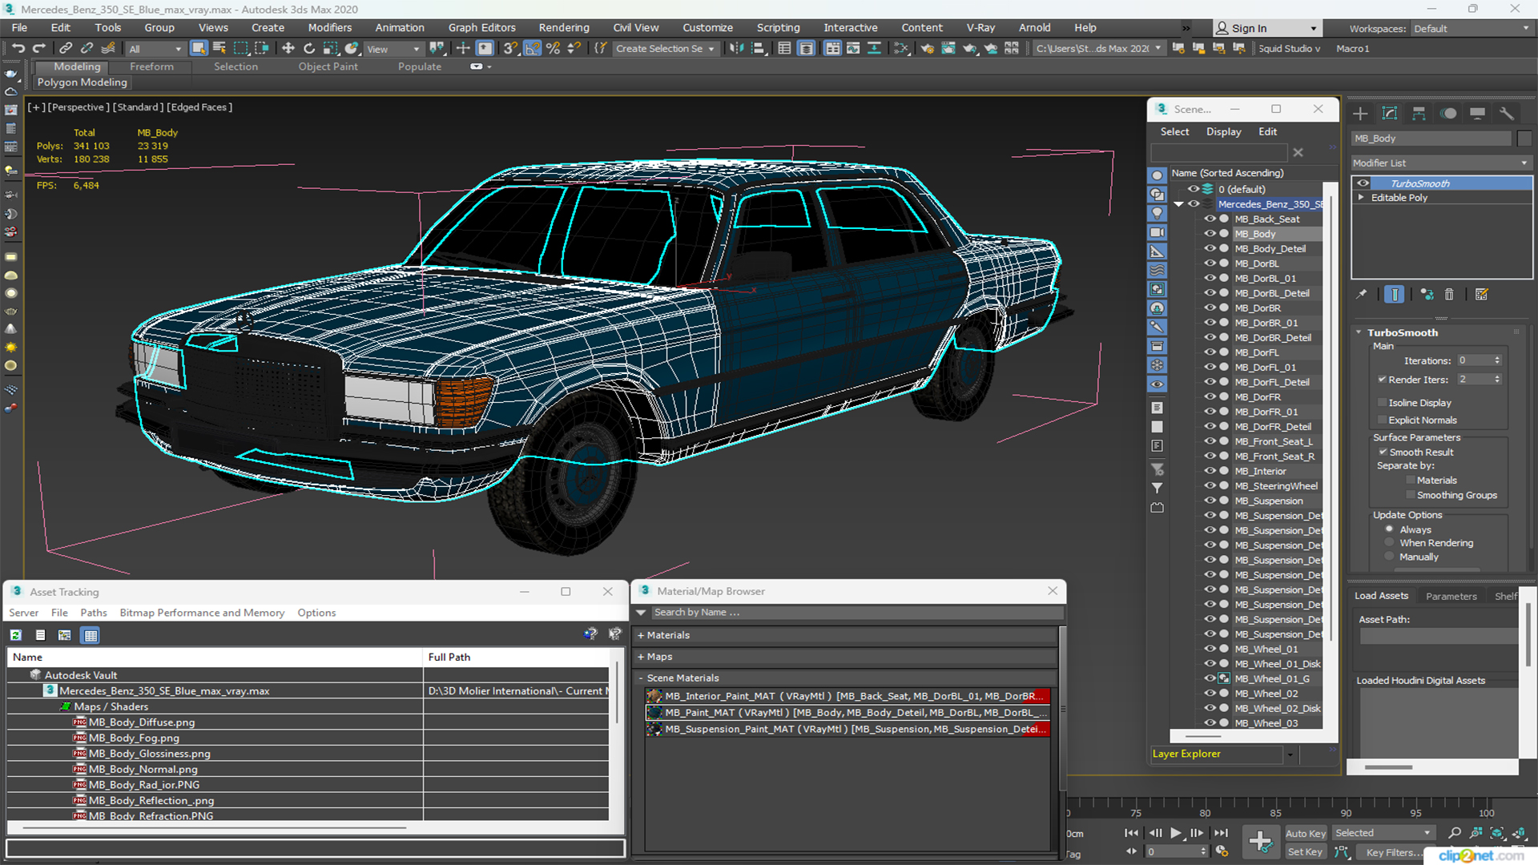This screenshot has width=1538, height=865.
Task: Open the Rendering menu
Action: (564, 27)
